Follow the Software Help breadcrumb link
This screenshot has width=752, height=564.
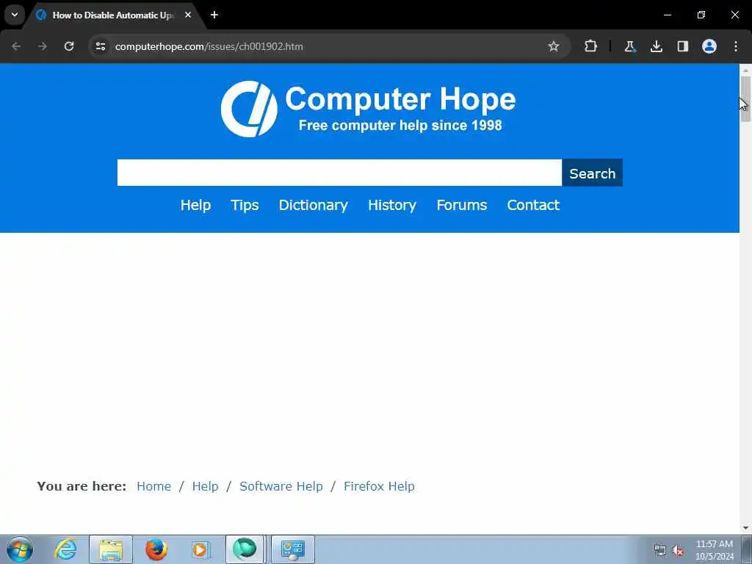tap(281, 486)
